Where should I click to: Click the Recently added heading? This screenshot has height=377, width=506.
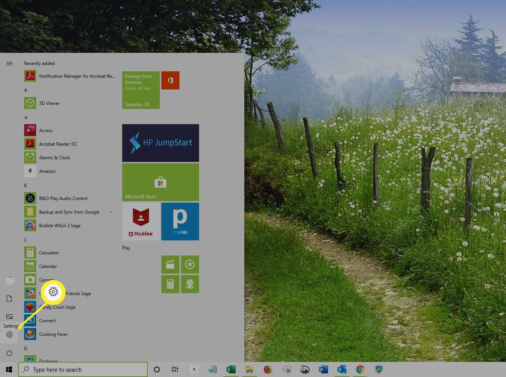[39, 63]
